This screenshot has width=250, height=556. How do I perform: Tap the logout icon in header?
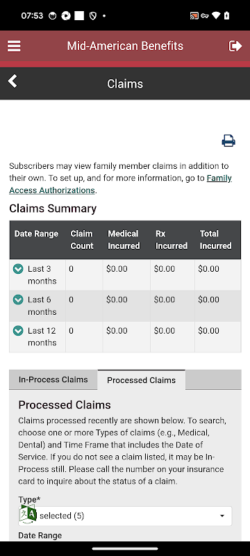click(235, 46)
